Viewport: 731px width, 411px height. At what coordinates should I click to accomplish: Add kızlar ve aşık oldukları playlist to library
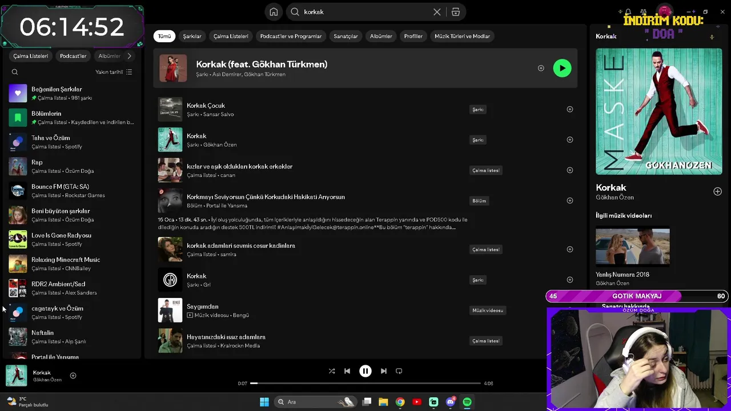point(569,170)
